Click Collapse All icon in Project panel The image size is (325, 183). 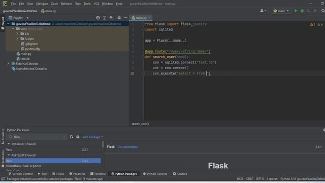pyautogui.click(x=111, y=18)
